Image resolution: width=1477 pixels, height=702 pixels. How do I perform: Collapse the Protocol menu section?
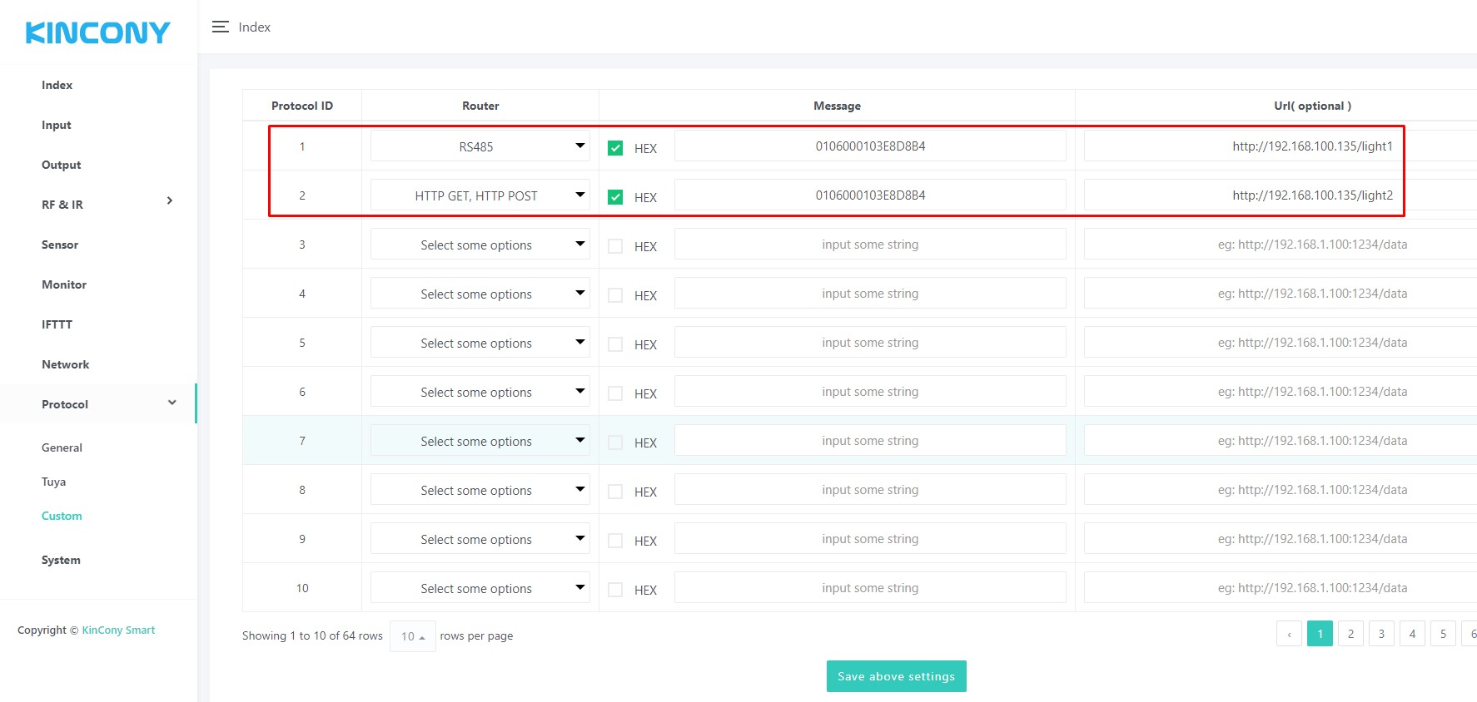coord(172,403)
